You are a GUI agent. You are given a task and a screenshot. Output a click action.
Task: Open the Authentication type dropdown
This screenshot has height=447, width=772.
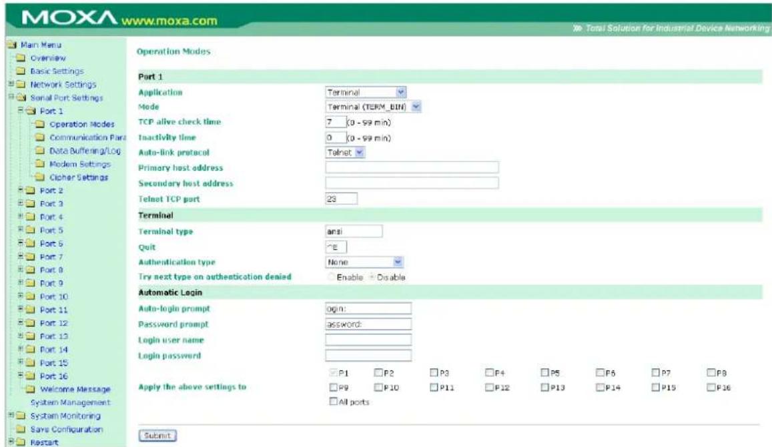365,262
